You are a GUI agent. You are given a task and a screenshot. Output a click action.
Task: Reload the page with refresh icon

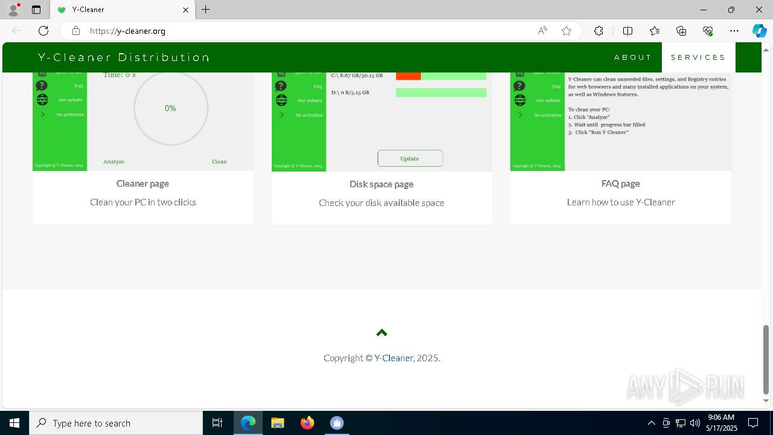pos(43,31)
